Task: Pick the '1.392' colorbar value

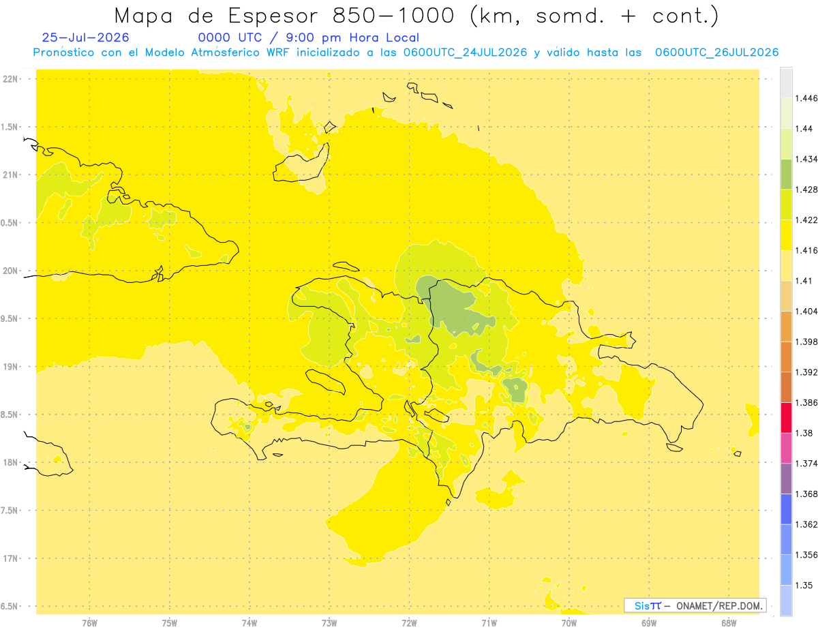Action: click(807, 372)
